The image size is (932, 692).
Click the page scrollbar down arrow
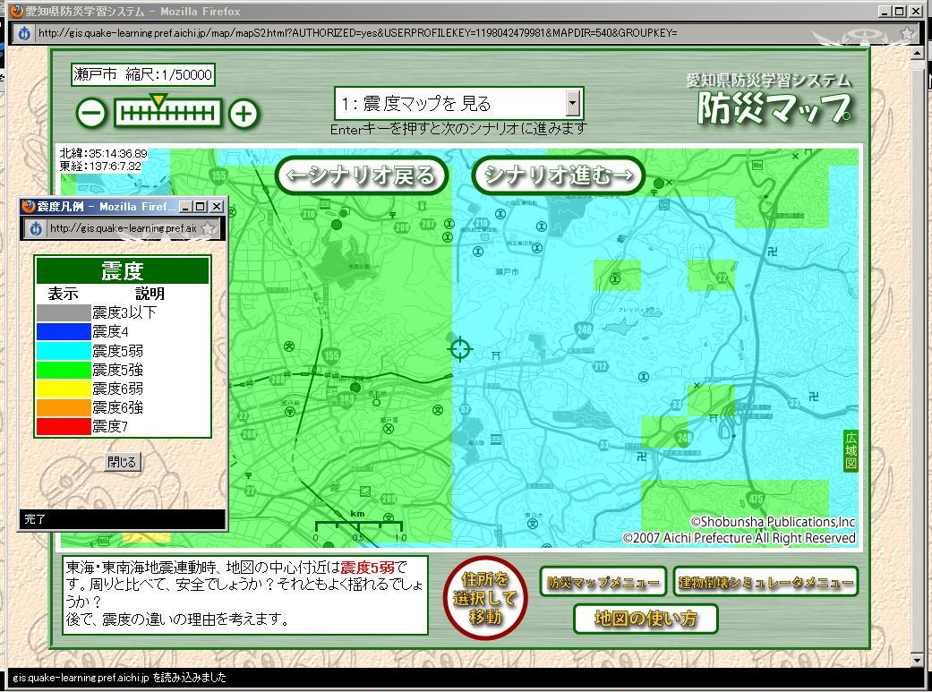point(919,660)
